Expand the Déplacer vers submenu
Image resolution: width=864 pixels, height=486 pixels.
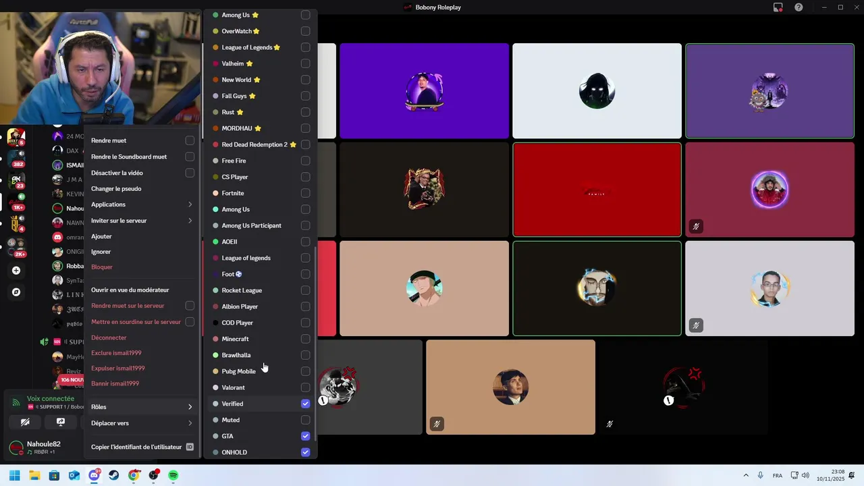coord(142,423)
